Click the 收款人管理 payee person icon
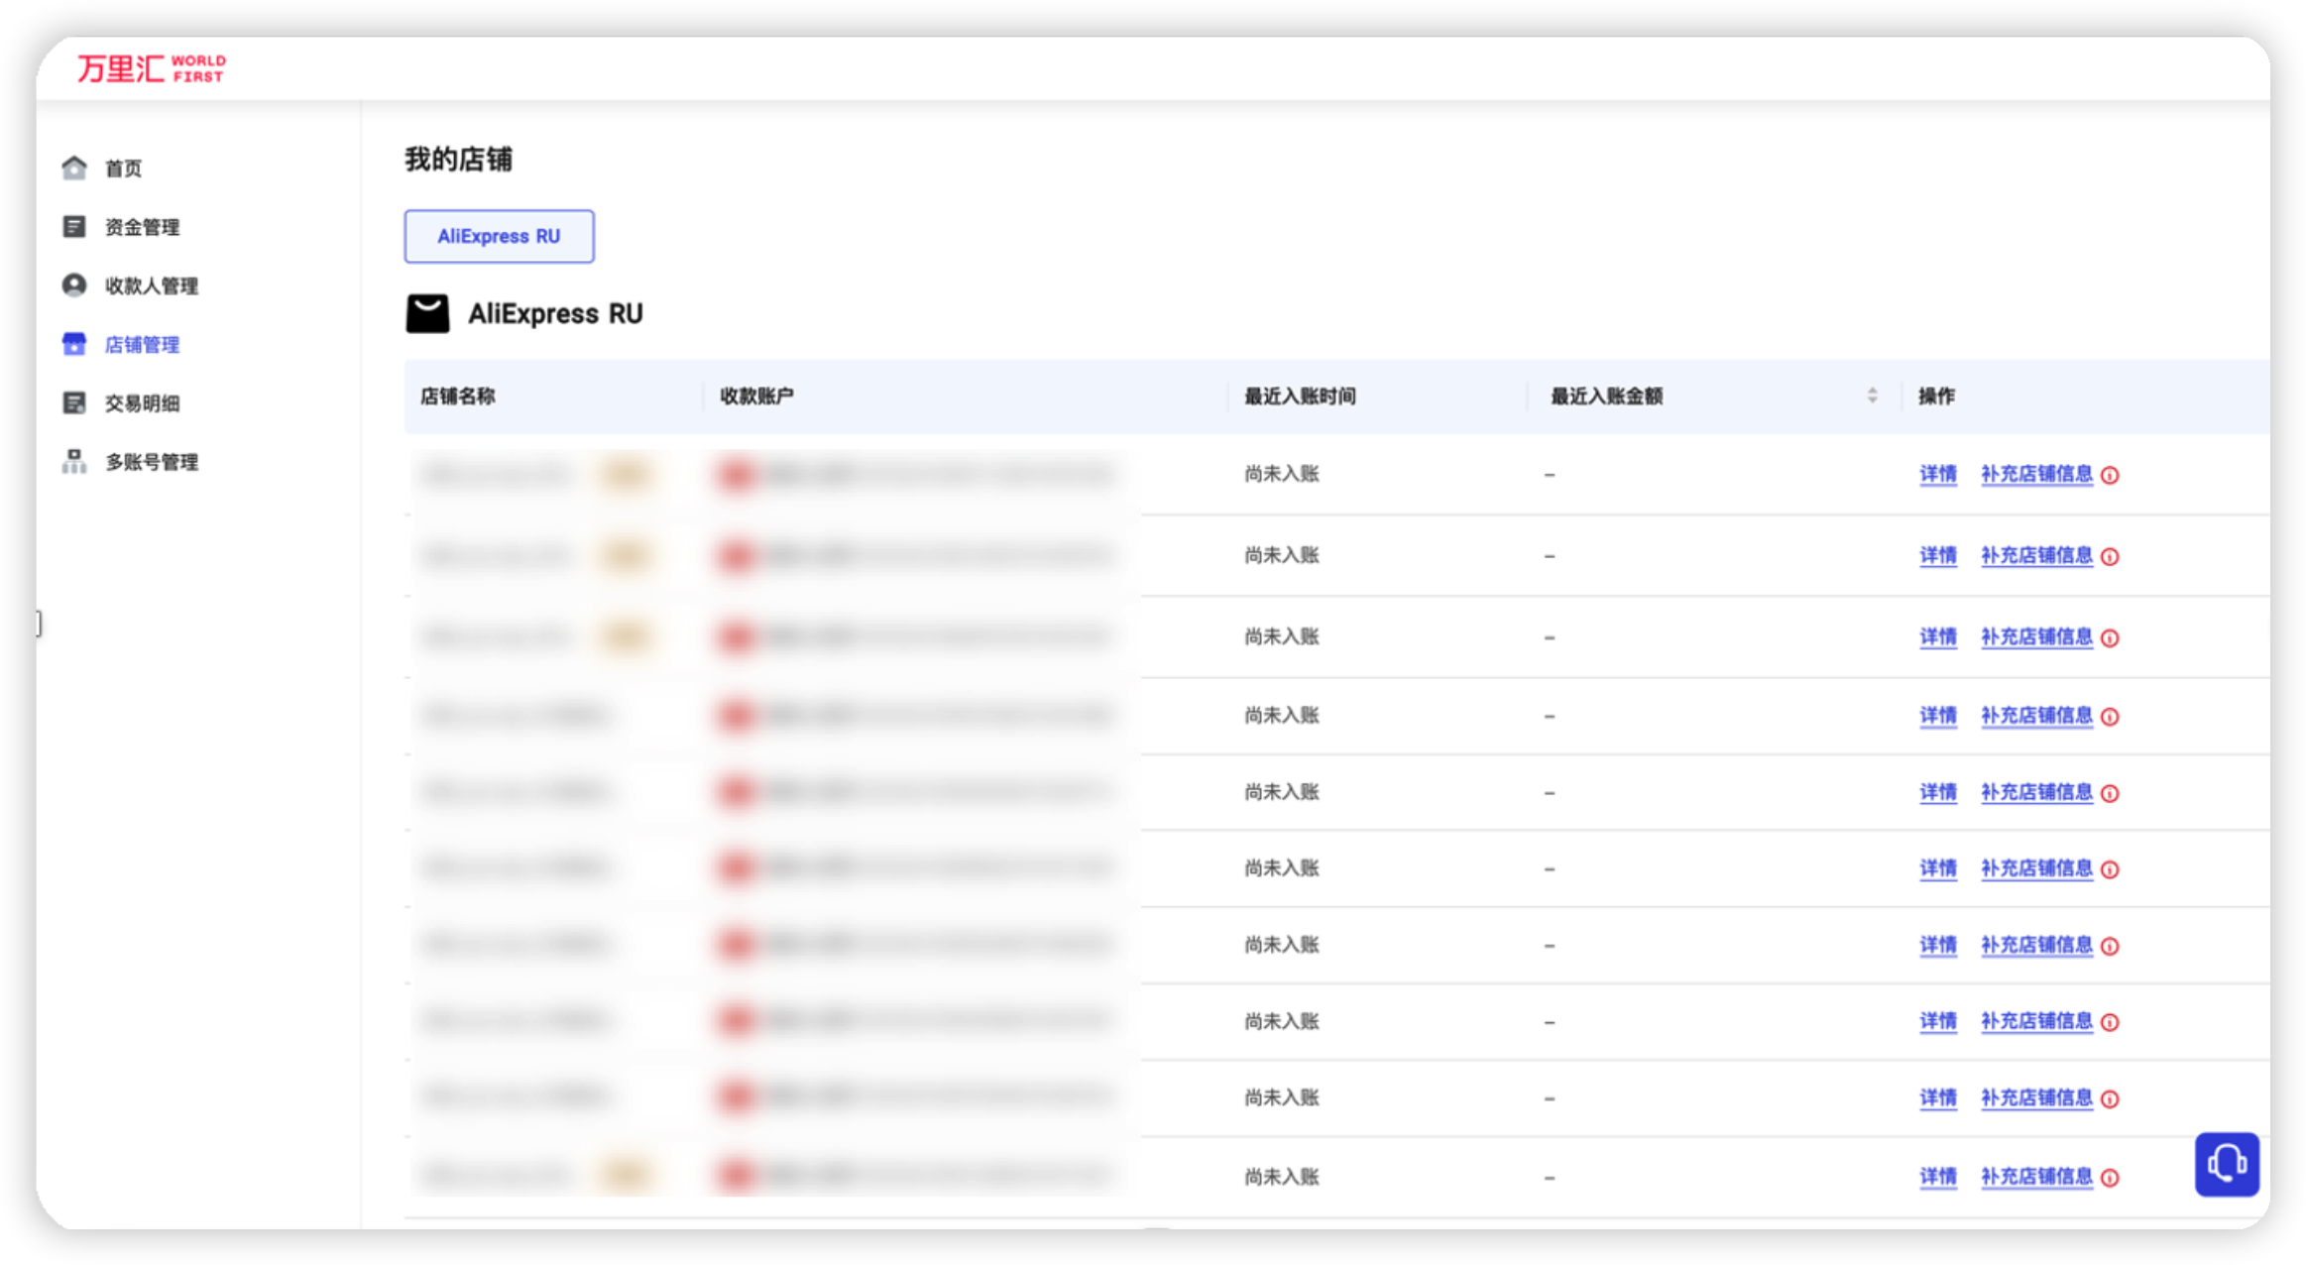 tap(74, 286)
